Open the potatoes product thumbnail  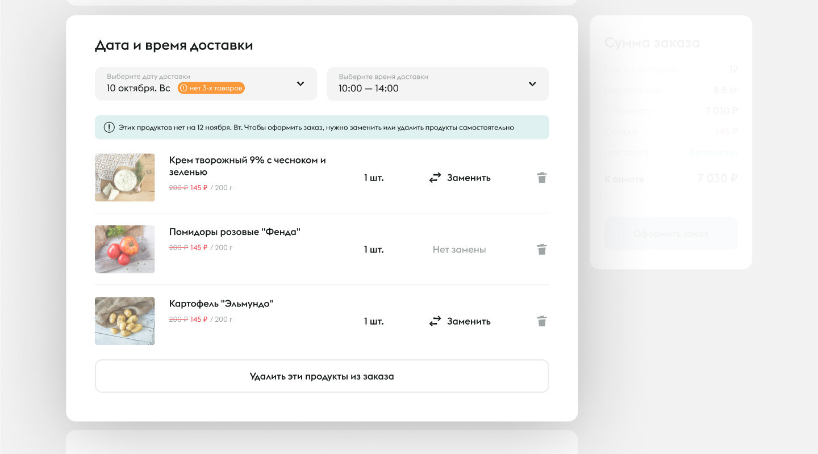(124, 321)
